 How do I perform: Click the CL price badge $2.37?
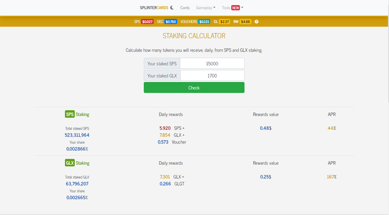(x=225, y=22)
